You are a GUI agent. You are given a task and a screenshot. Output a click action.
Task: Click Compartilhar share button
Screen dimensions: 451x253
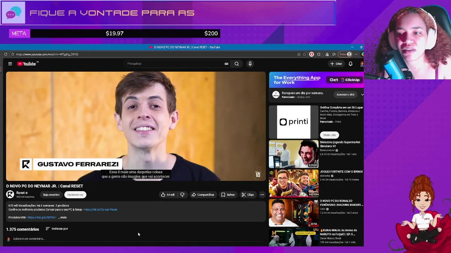(203, 195)
